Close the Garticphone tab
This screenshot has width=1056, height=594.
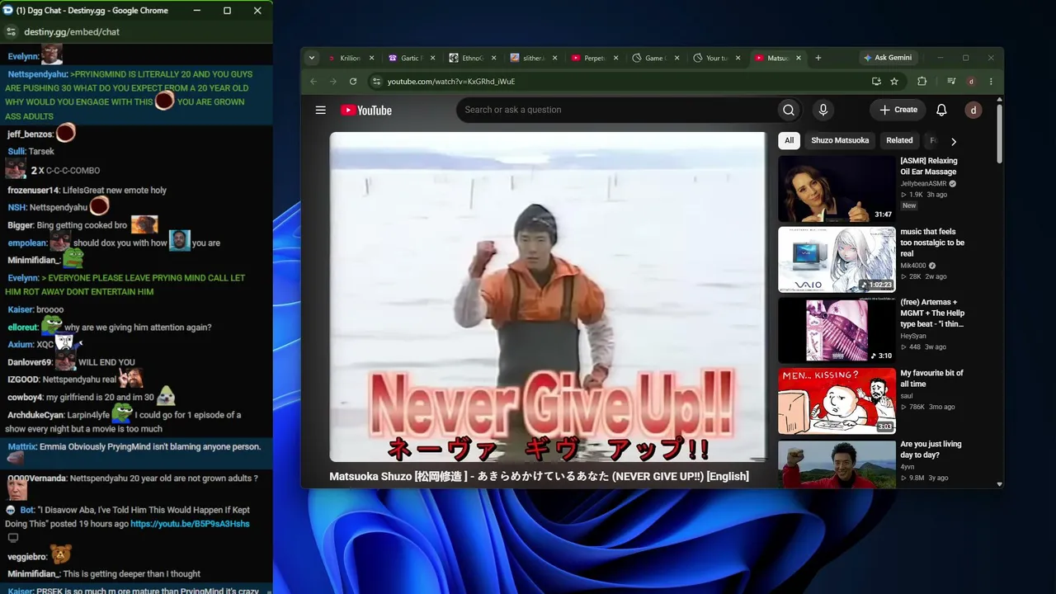[x=432, y=58]
